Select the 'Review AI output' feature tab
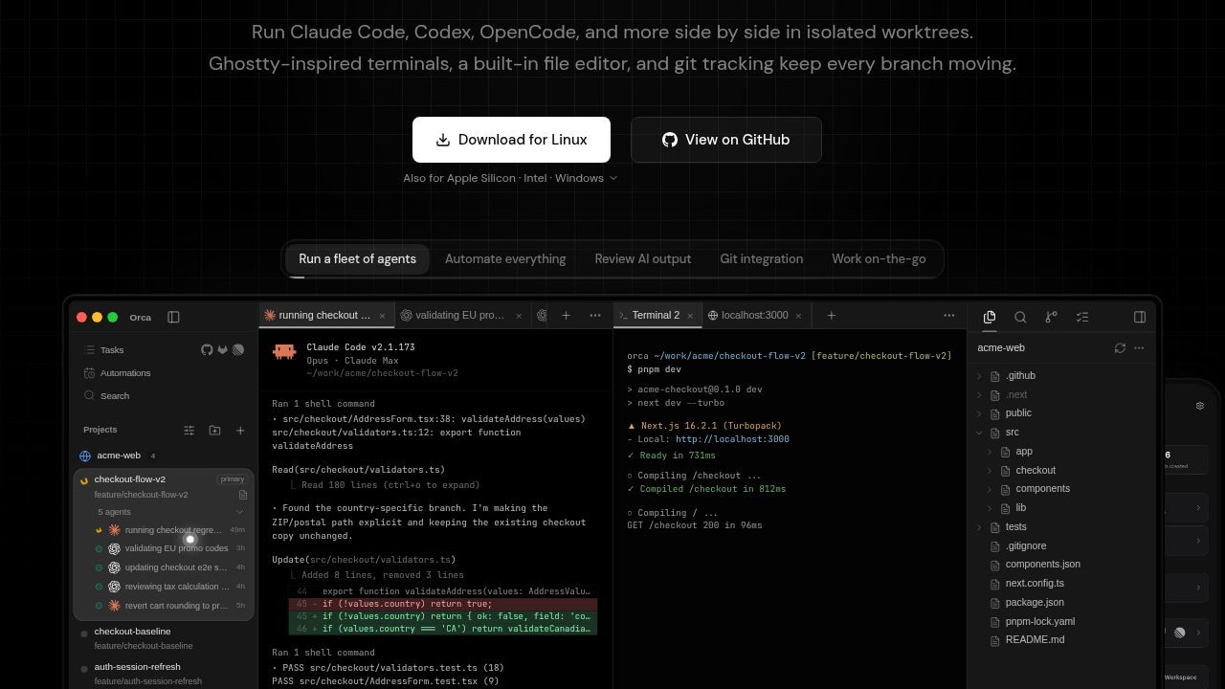The image size is (1225, 689). pyautogui.click(x=643, y=259)
